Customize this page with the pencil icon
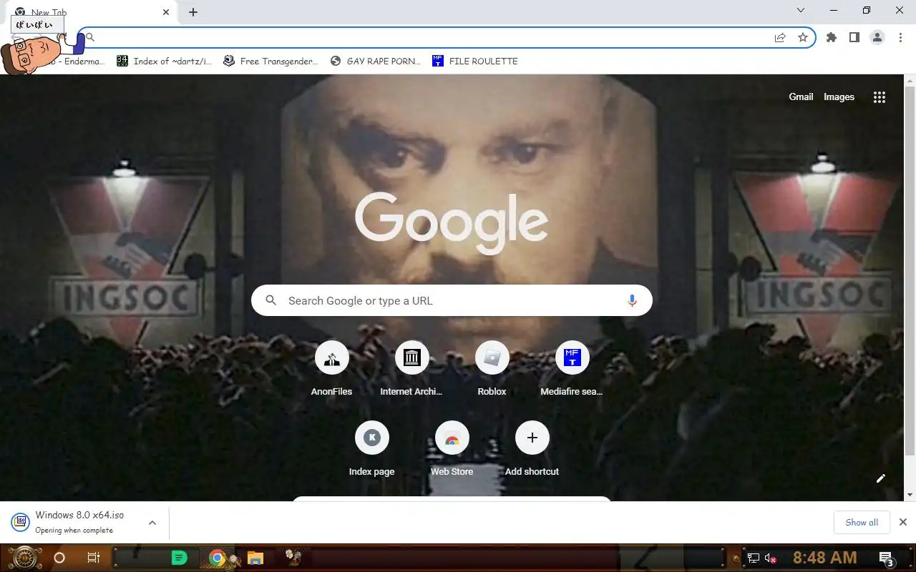The width and height of the screenshot is (916, 572). [881, 478]
